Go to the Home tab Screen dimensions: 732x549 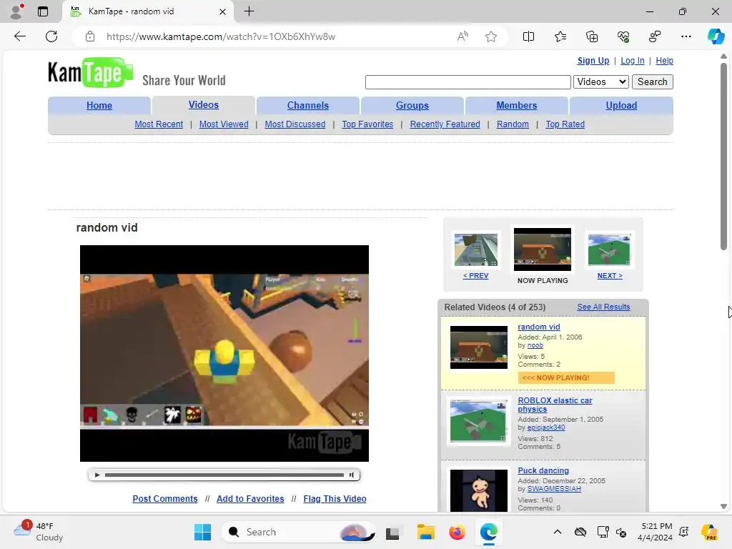pos(99,106)
